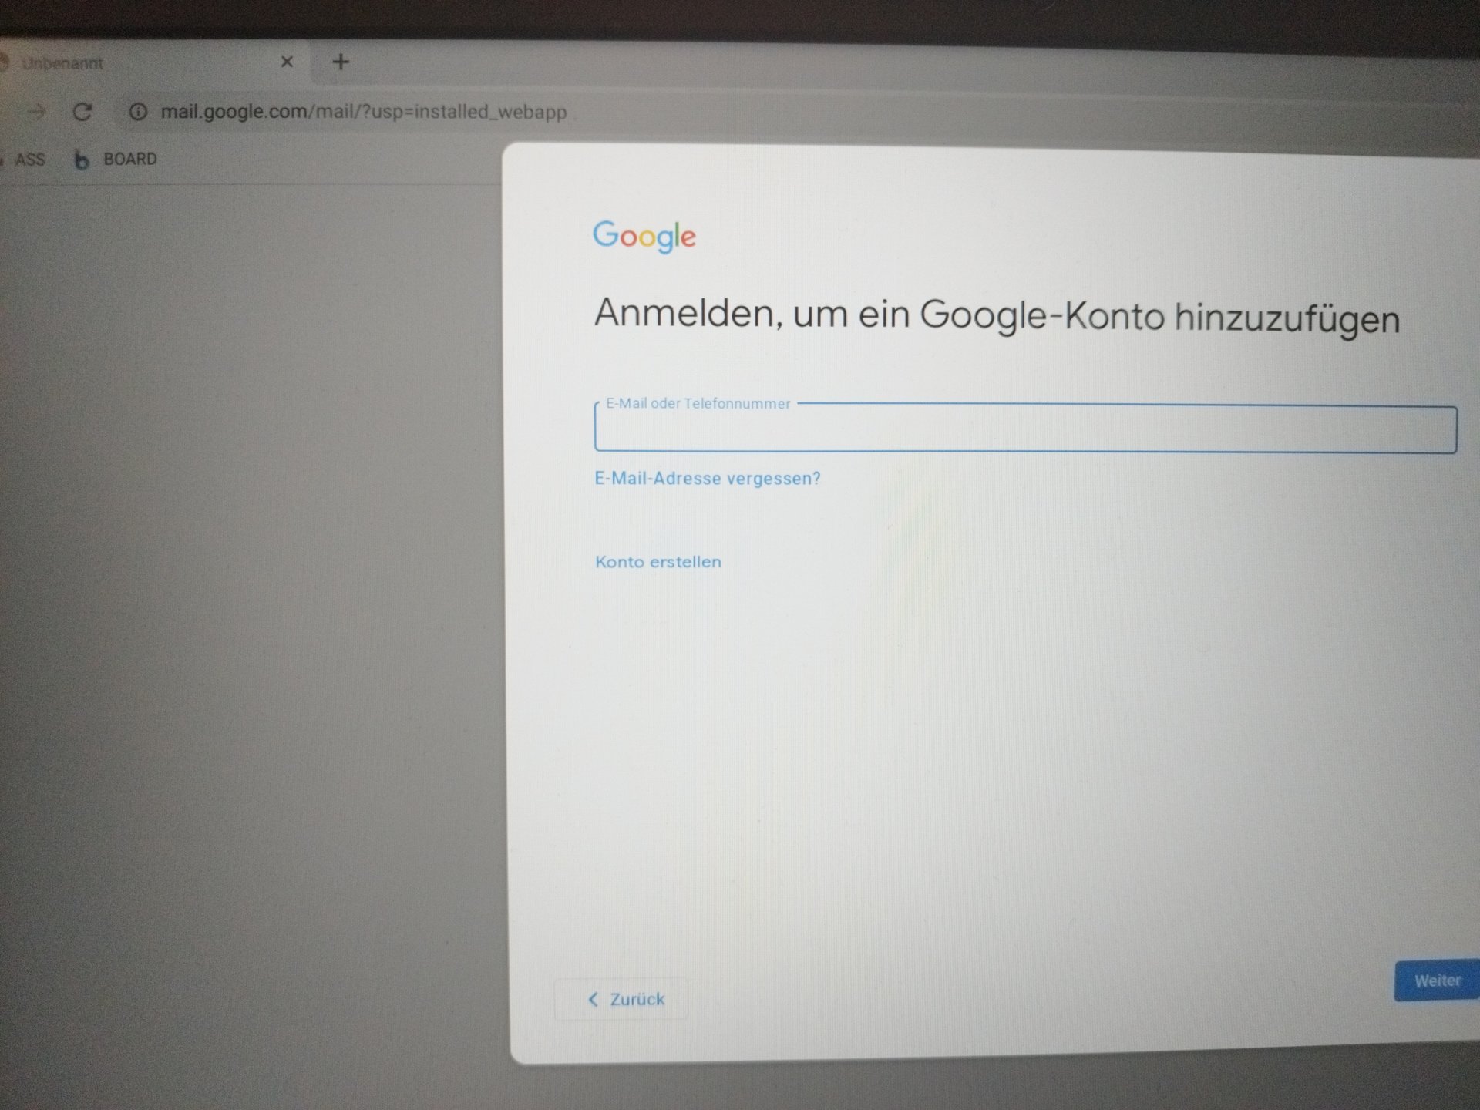Open the ASS bookmark
This screenshot has height=1110, width=1480.
coord(29,160)
